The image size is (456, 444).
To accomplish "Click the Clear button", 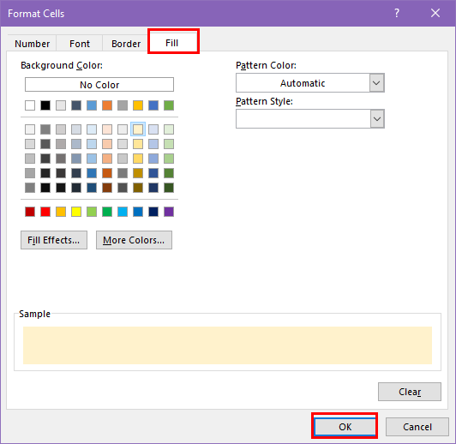I will coord(410,392).
